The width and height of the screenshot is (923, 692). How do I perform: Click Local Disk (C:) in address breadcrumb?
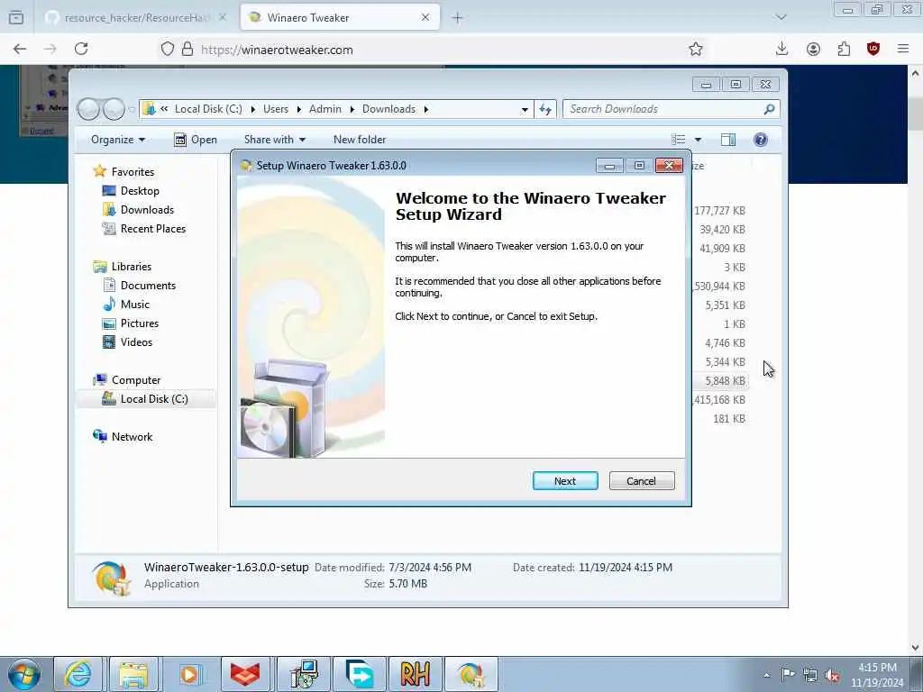click(208, 109)
